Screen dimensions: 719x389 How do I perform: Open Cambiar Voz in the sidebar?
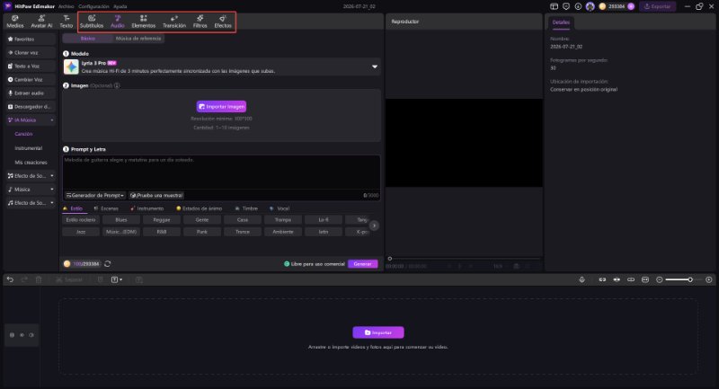31,80
